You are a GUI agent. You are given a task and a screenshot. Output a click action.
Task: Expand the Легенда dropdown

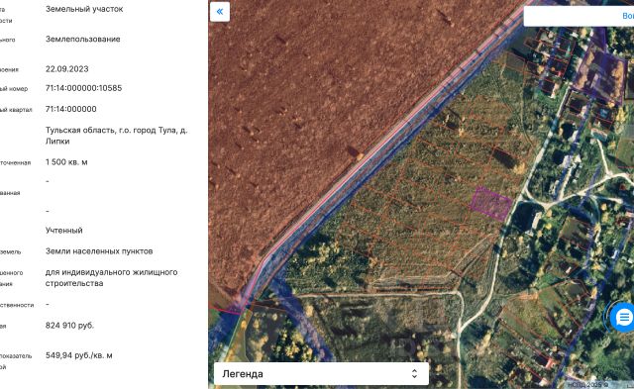[321, 373]
